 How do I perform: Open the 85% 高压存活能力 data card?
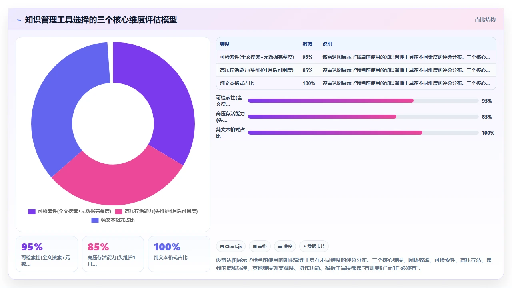[x=113, y=254]
